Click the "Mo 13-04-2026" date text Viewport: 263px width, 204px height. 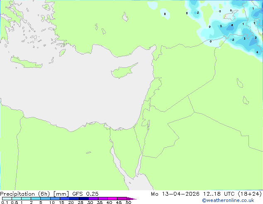[x=175, y=194]
